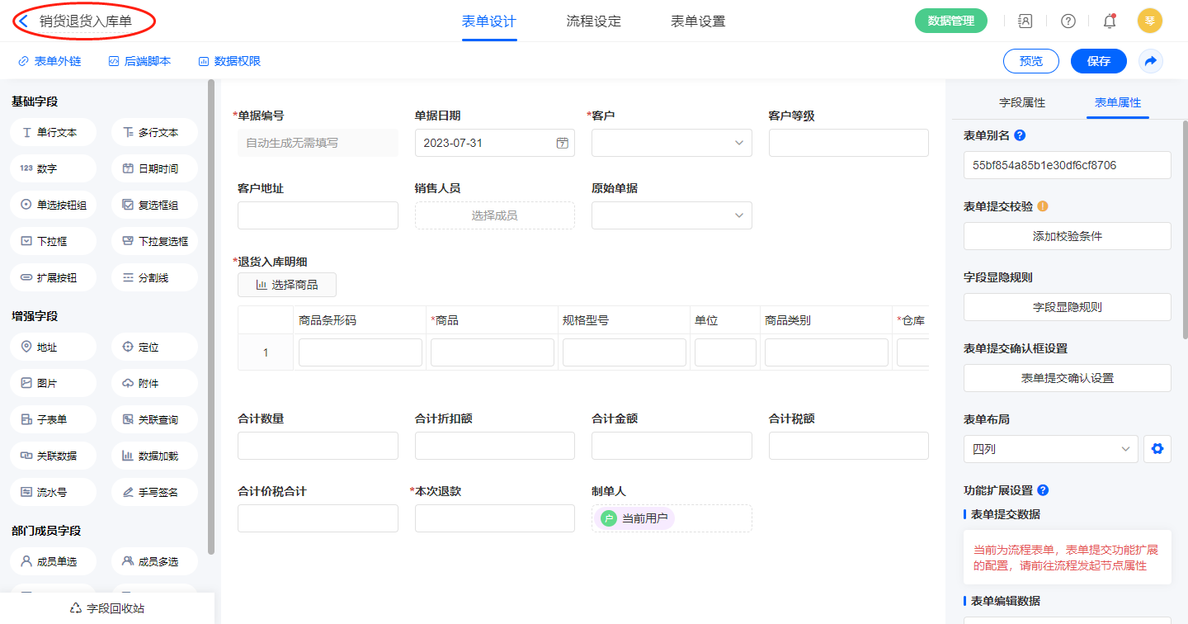Open the notification bell icon

click(1110, 21)
